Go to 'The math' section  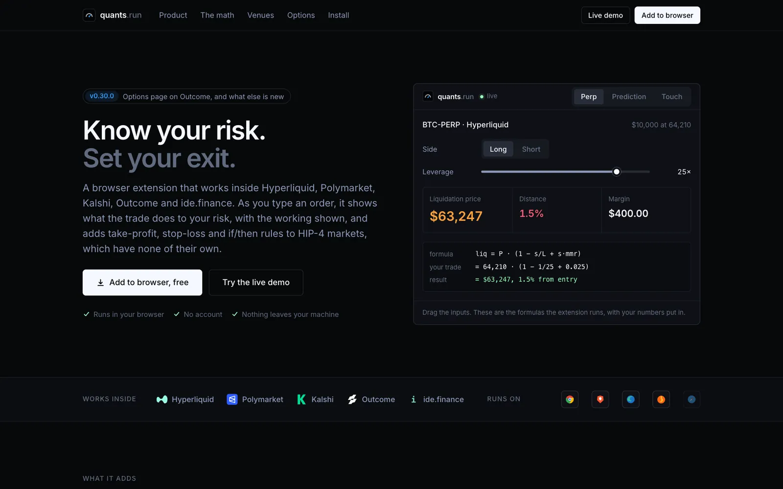point(217,15)
